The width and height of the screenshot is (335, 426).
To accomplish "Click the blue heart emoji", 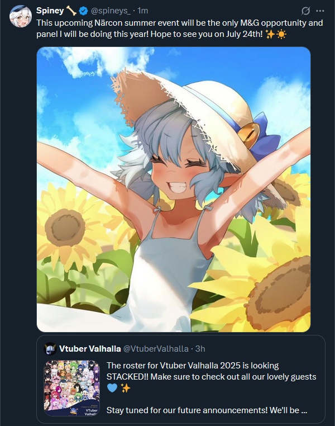I will tap(112, 388).
